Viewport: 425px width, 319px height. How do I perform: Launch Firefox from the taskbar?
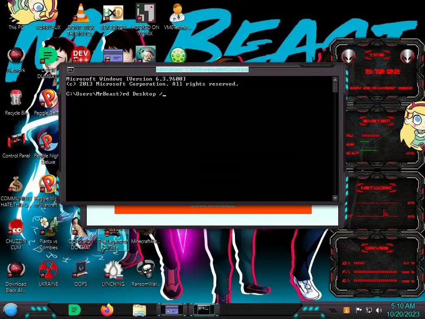[x=107, y=310]
